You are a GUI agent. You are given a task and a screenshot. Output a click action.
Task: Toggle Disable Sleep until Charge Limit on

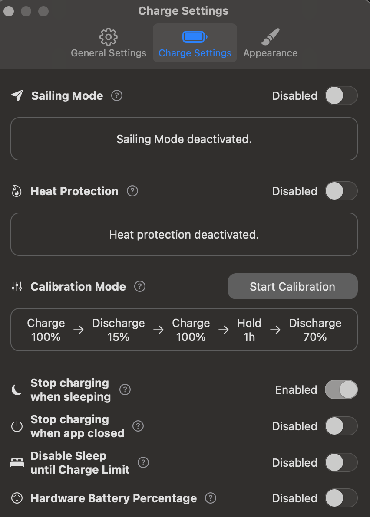coord(341,463)
